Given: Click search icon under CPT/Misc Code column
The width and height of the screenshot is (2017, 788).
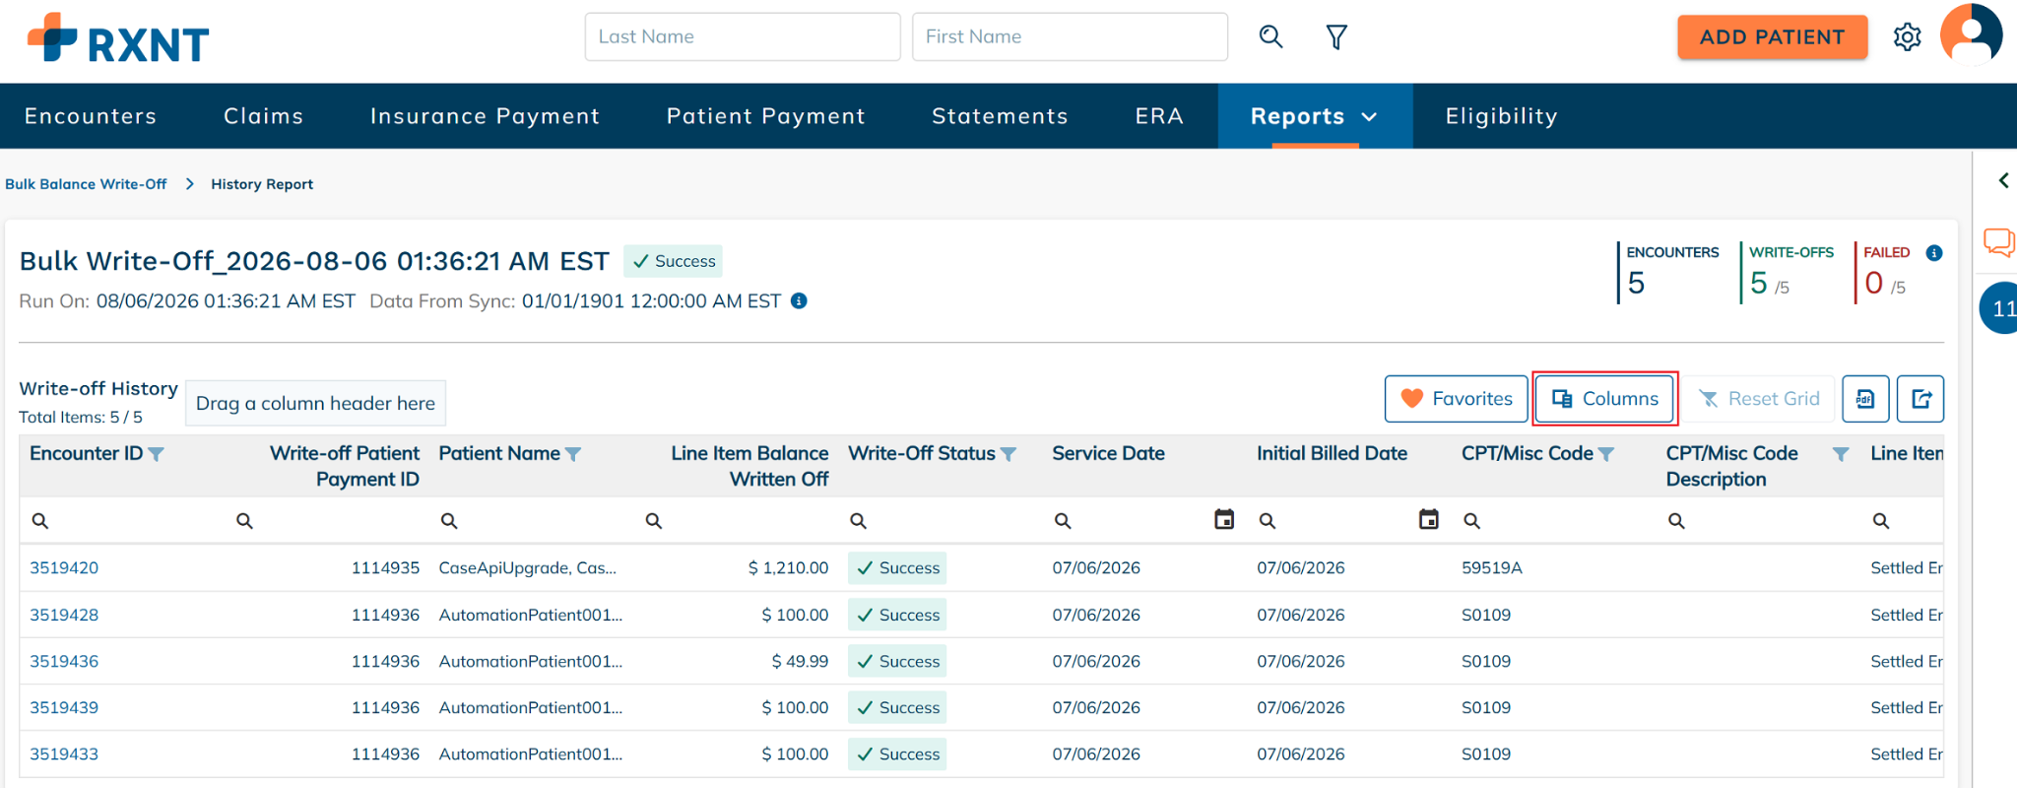Looking at the screenshot, I should pos(1472,521).
